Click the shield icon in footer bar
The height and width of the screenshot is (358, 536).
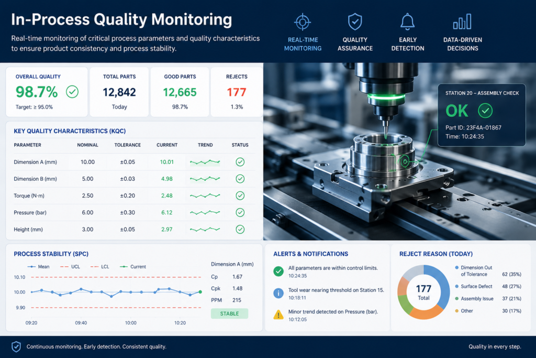(x=16, y=346)
